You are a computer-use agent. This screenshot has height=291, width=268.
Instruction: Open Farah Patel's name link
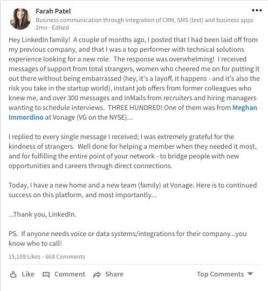53,11
